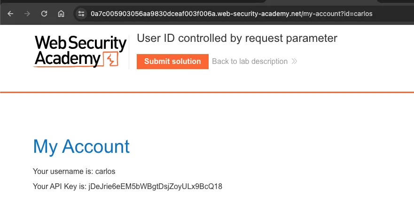Viewport: 414px width, 197px height.
Task: Click the browser forward arrow
Action: [27, 14]
